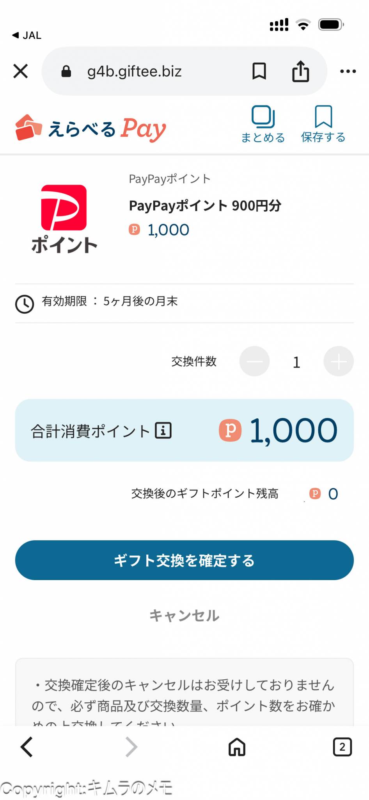Return to JAL app via back link
Viewport: 369px width, 800px height.
coord(27,36)
